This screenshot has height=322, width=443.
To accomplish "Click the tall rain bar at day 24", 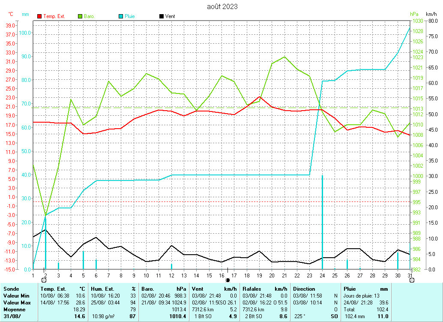I will pyautogui.click(x=322, y=222).
